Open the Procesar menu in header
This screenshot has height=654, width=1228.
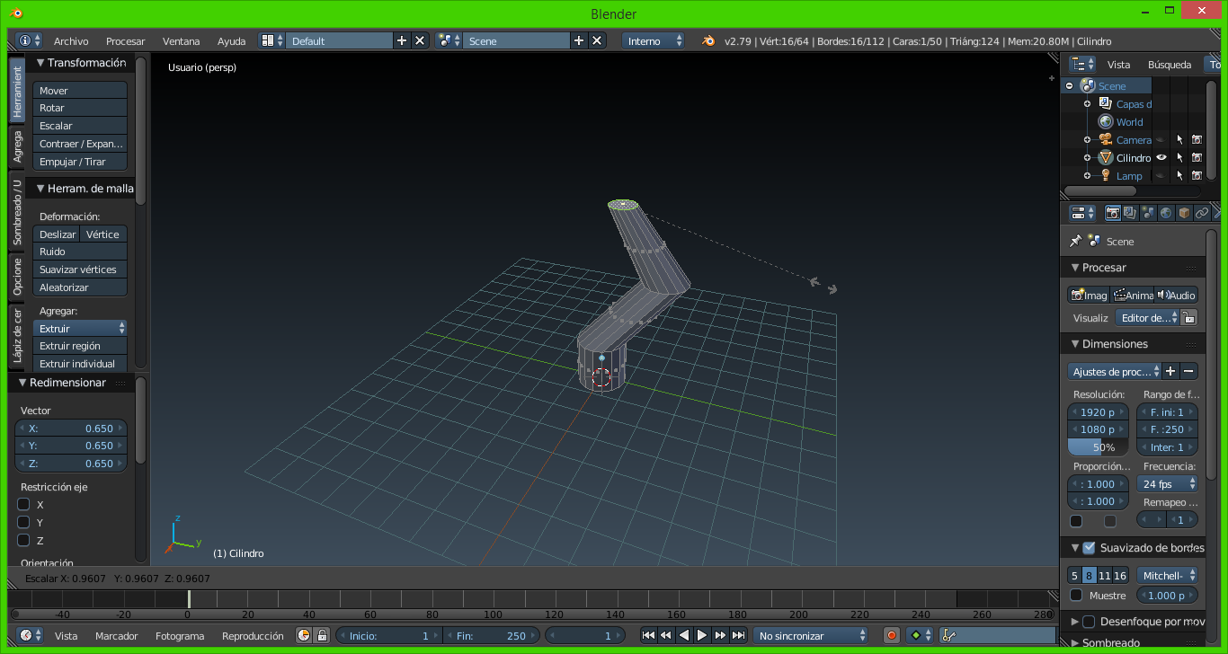click(125, 41)
